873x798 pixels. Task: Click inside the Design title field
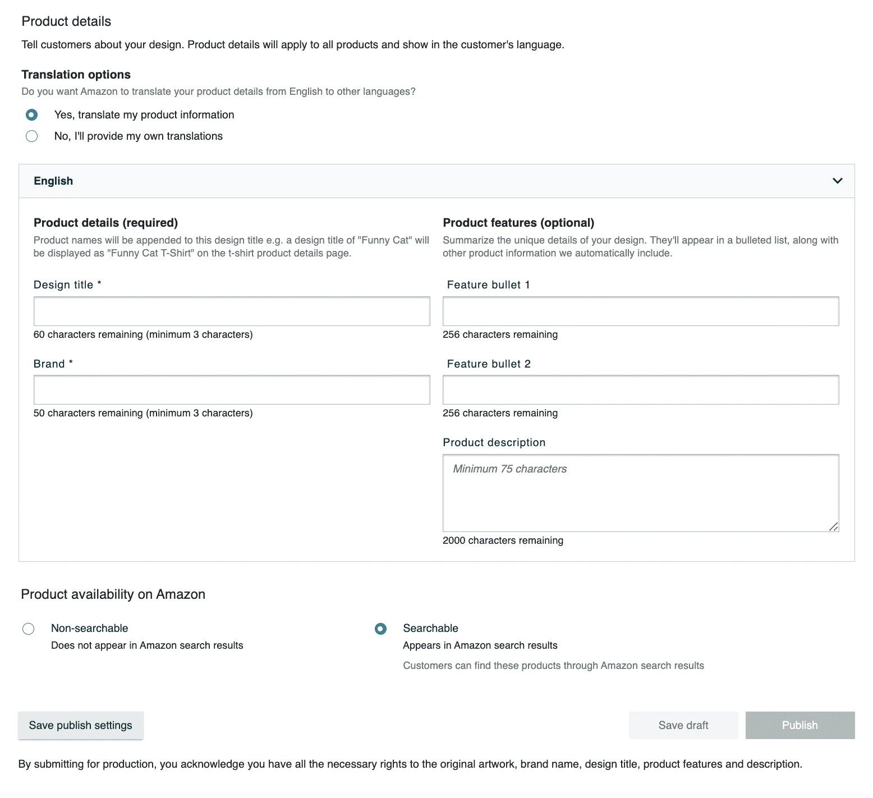(x=231, y=311)
